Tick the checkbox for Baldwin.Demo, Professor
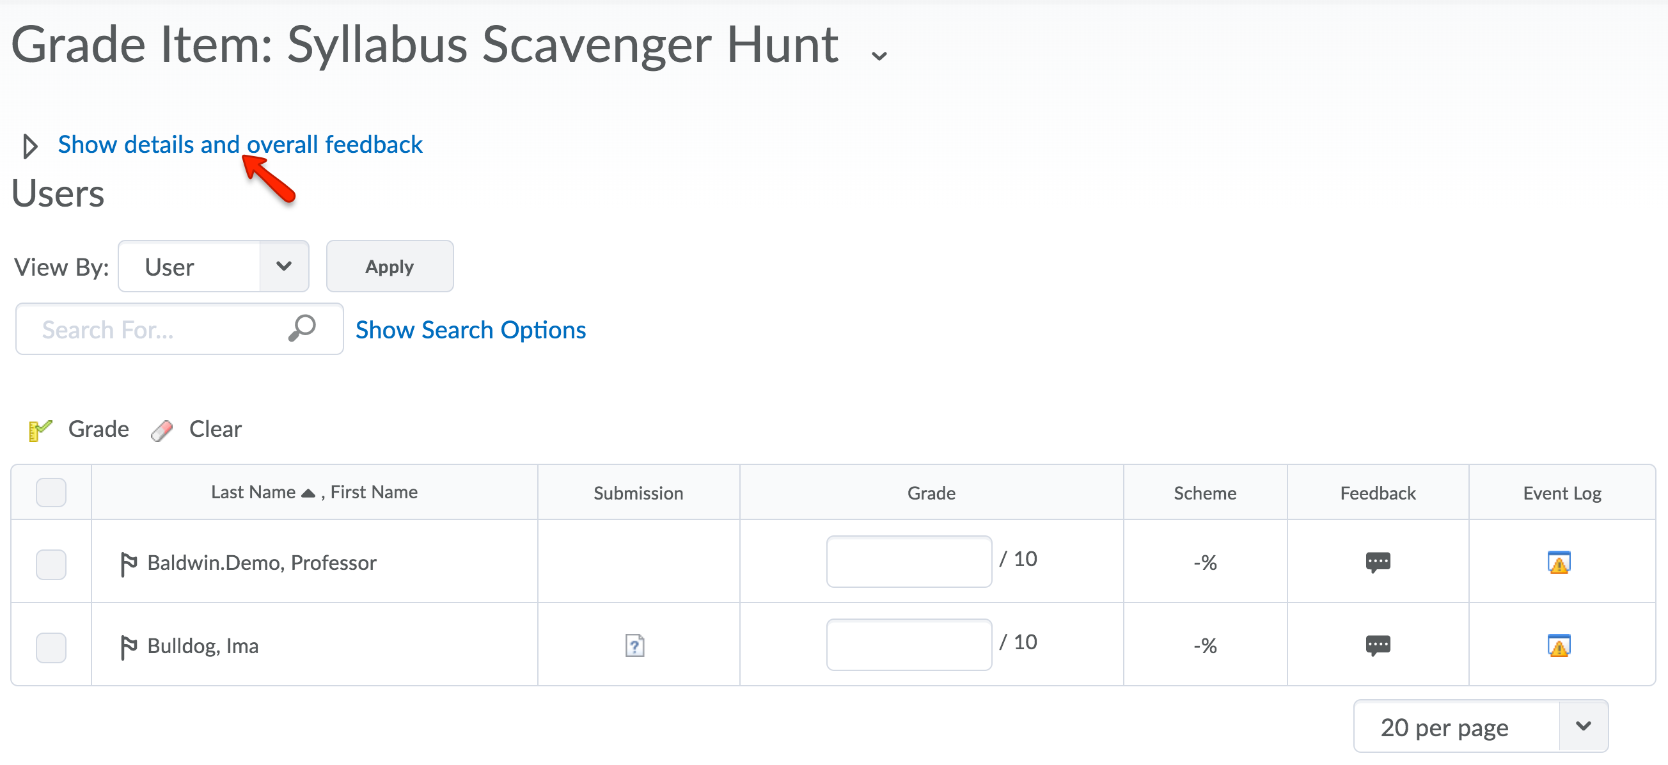The height and width of the screenshot is (765, 1668). (51, 564)
